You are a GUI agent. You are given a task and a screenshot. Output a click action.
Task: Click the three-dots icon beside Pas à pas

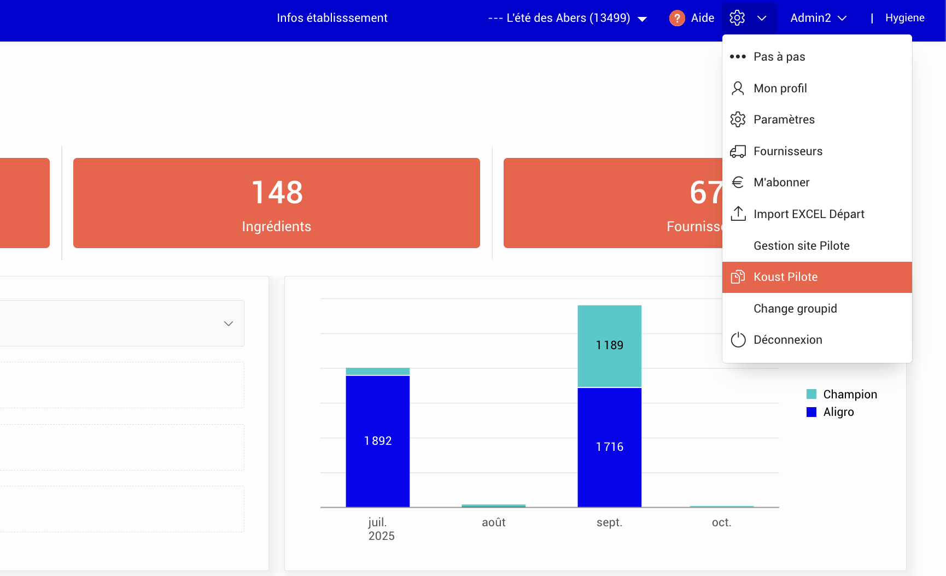point(738,57)
